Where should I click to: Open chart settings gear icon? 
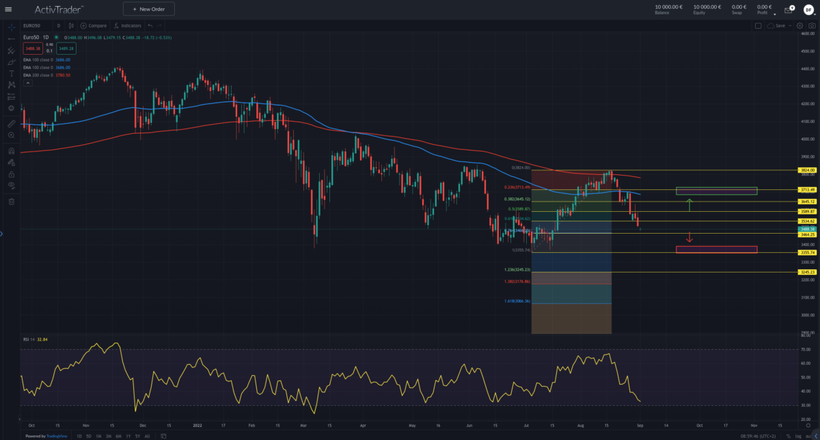click(x=800, y=25)
